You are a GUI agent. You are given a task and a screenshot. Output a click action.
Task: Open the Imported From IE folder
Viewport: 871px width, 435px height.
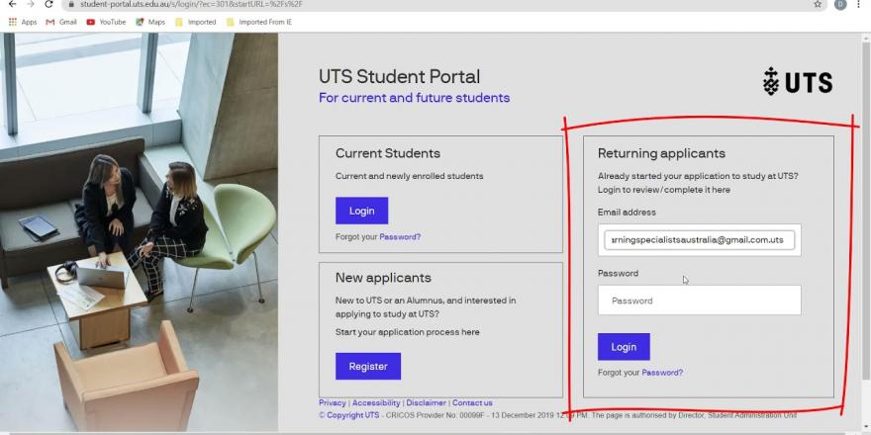tap(259, 22)
